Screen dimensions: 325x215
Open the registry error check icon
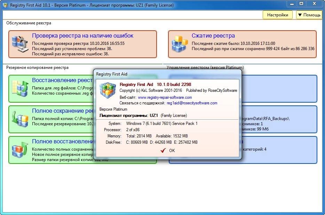click(20, 44)
